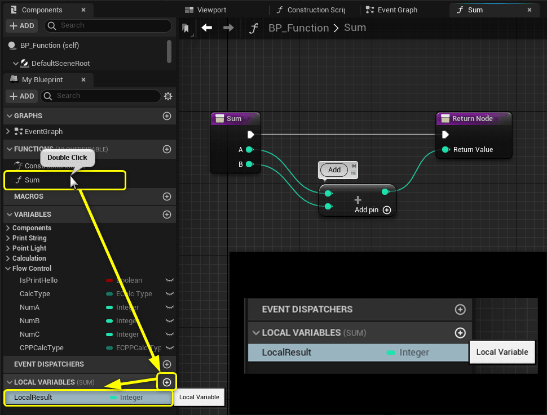The height and width of the screenshot is (415, 547).
Task: Click the bookmarks icon left of navigation arrows
Action: pyautogui.click(x=187, y=27)
